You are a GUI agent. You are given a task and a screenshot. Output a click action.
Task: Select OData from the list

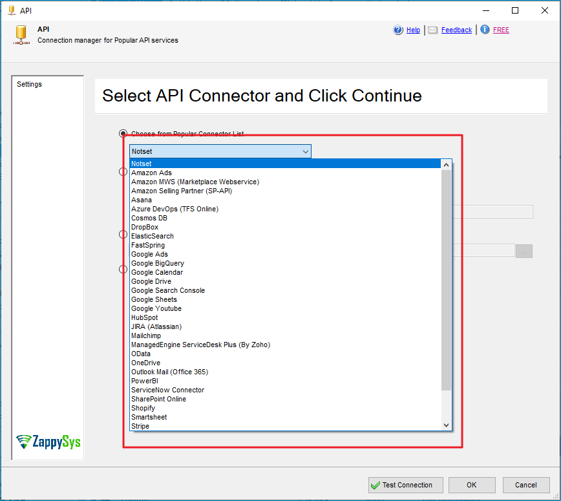click(285, 354)
